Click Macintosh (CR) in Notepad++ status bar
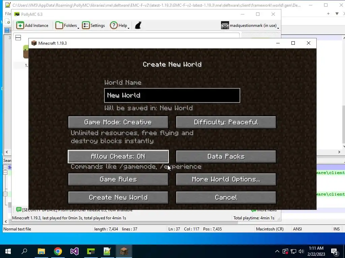This screenshot has width=345, height=258. (x=270, y=229)
